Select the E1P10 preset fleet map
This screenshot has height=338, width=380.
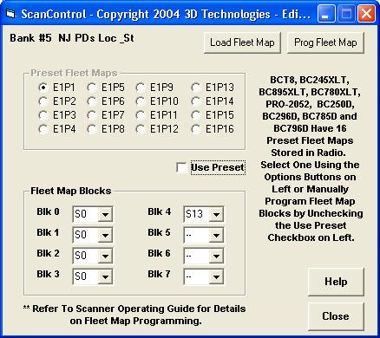pyautogui.click(x=141, y=101)
